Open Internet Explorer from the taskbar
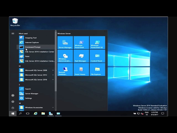 click(x=36, y=113)
